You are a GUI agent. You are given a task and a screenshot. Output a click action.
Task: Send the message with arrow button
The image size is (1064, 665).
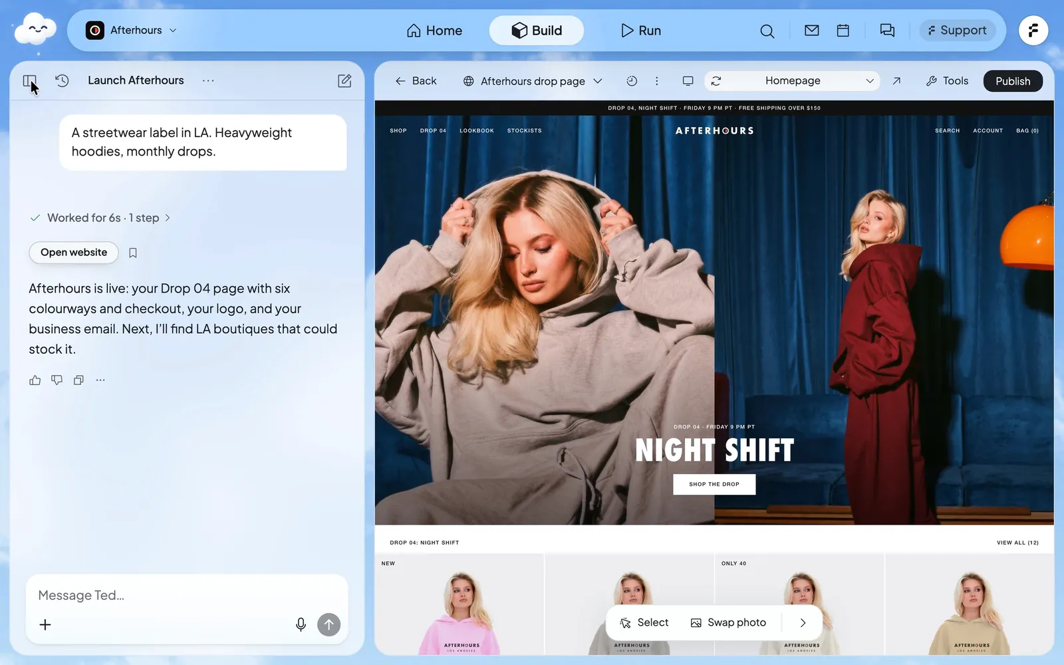(x=329, y=624)
